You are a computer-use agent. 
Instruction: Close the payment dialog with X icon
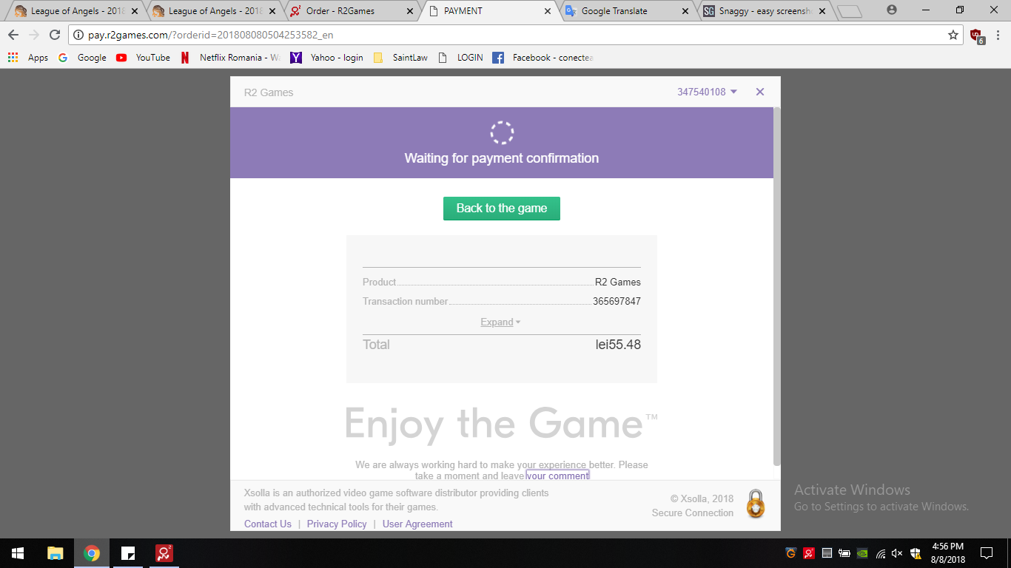pos(759,92)
